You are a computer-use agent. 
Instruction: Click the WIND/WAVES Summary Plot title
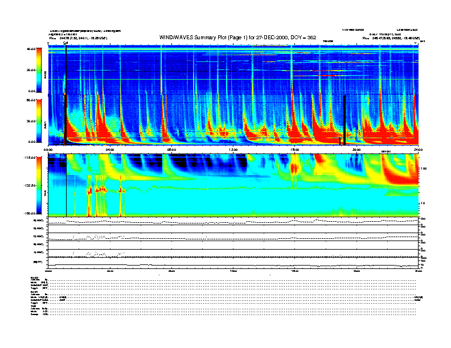click(x=237, y=38)
